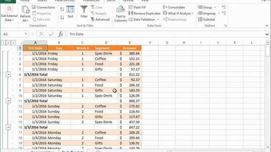This screenshot has height=152, width=271.
Task: Select column E header
Action: (x=130, y=43)
